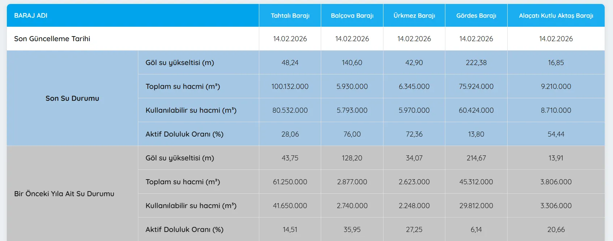Select the Balçova Barajı column header
This screenshot has width=613, height=241.
(x=352, y=16)
